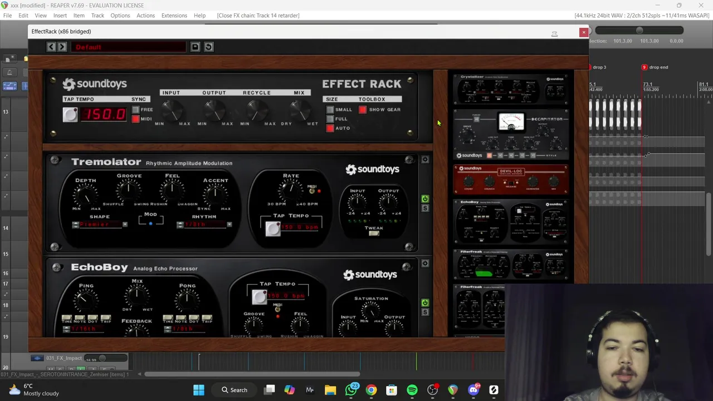The height and width of the screenshot is (401, 713).
Task: Click the EffectRack preset save icon
Action: pos(195,47)
